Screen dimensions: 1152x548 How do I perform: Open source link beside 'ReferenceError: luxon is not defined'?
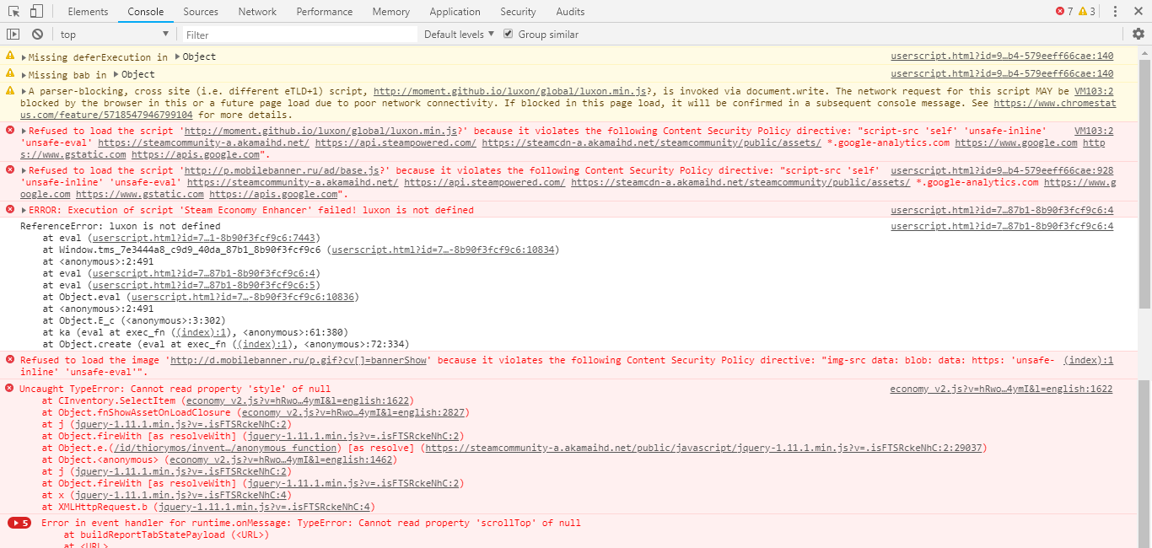[1002, 226]
